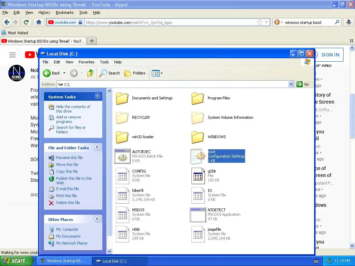
Task: Click the YouTube hamburger menu icon
Action: click(12, 55)
